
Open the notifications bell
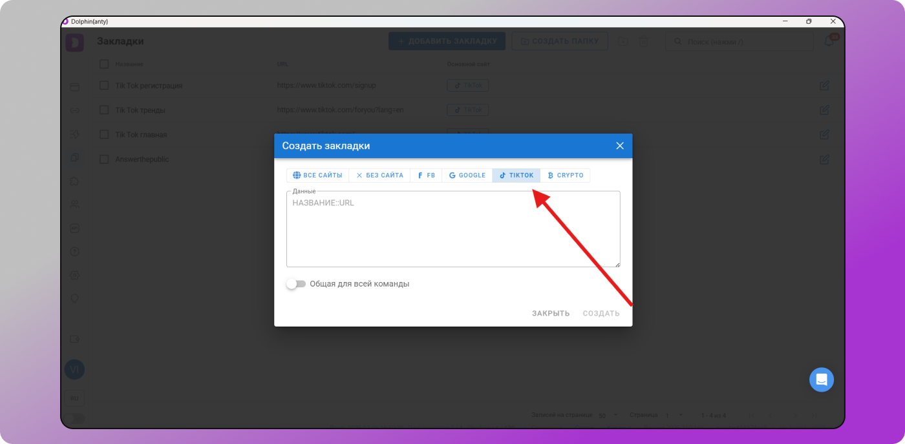pos(829,41)
